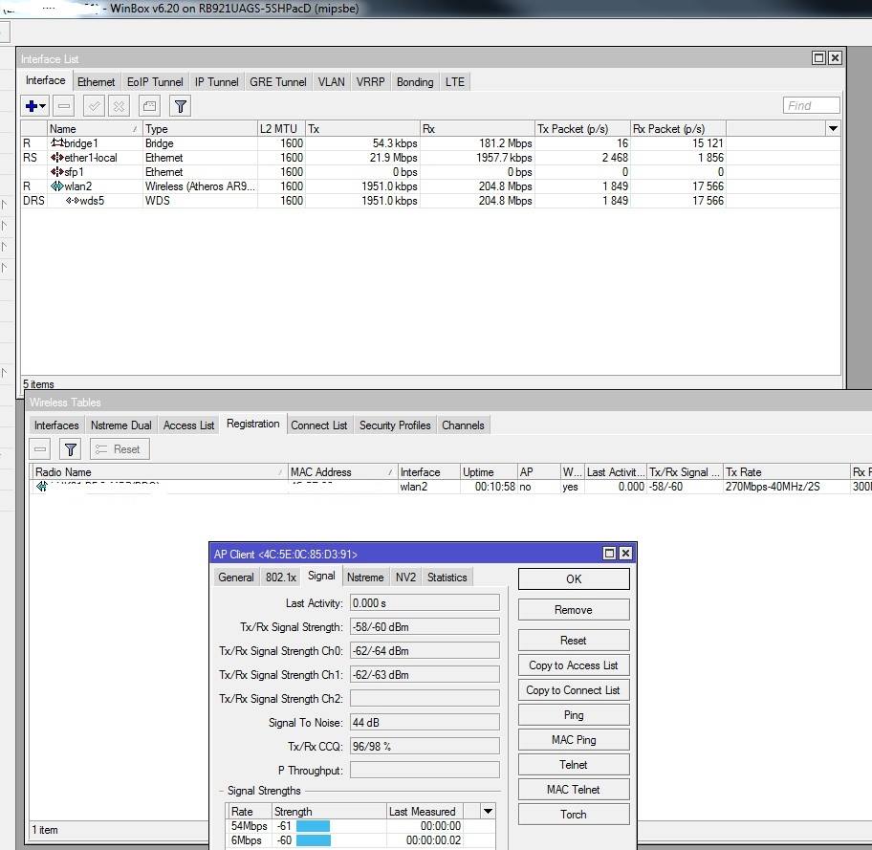Viewport: 872px width, 850px height.
Task: Click the MAC Telnet button
Action: coord(574,790)
